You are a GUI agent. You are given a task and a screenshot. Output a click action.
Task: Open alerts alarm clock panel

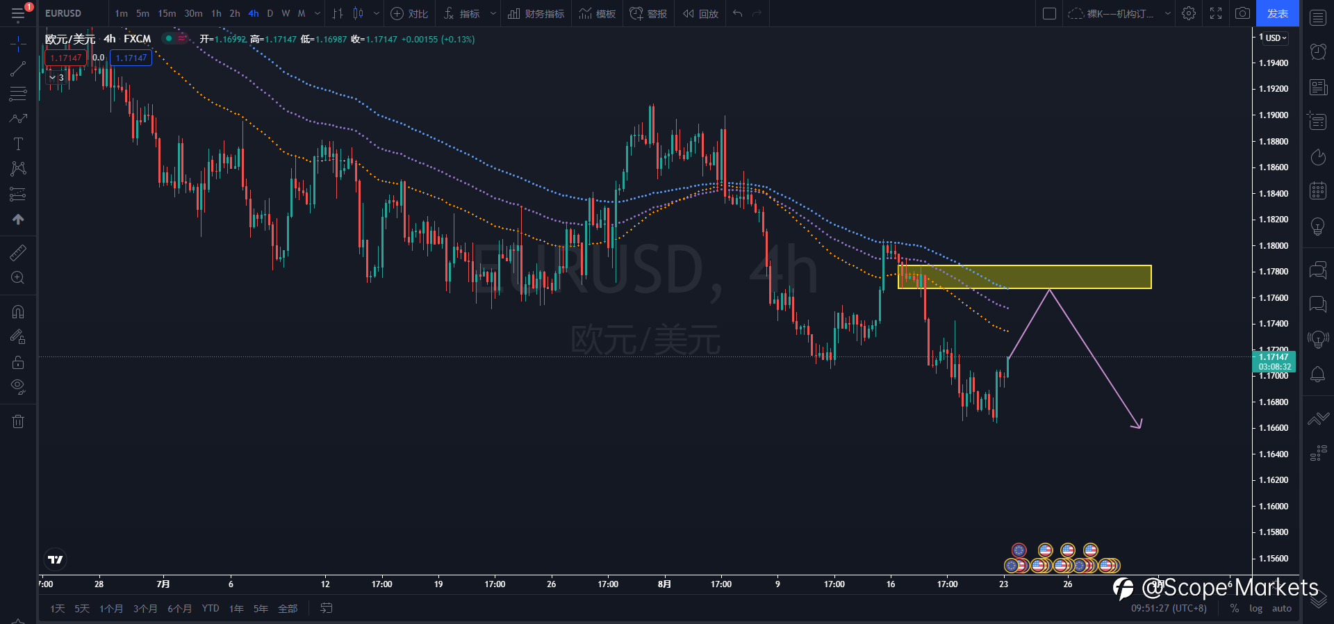coord(1318,51)
